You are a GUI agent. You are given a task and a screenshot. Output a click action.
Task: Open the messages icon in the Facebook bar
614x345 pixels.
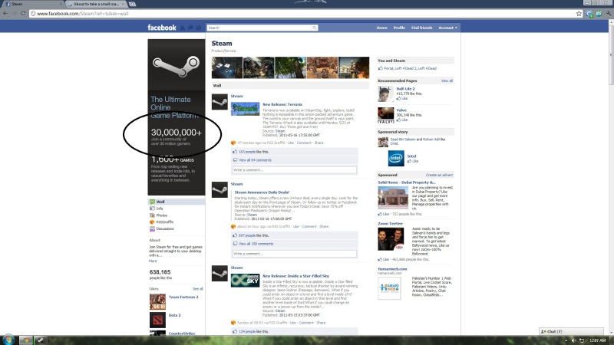190,28
